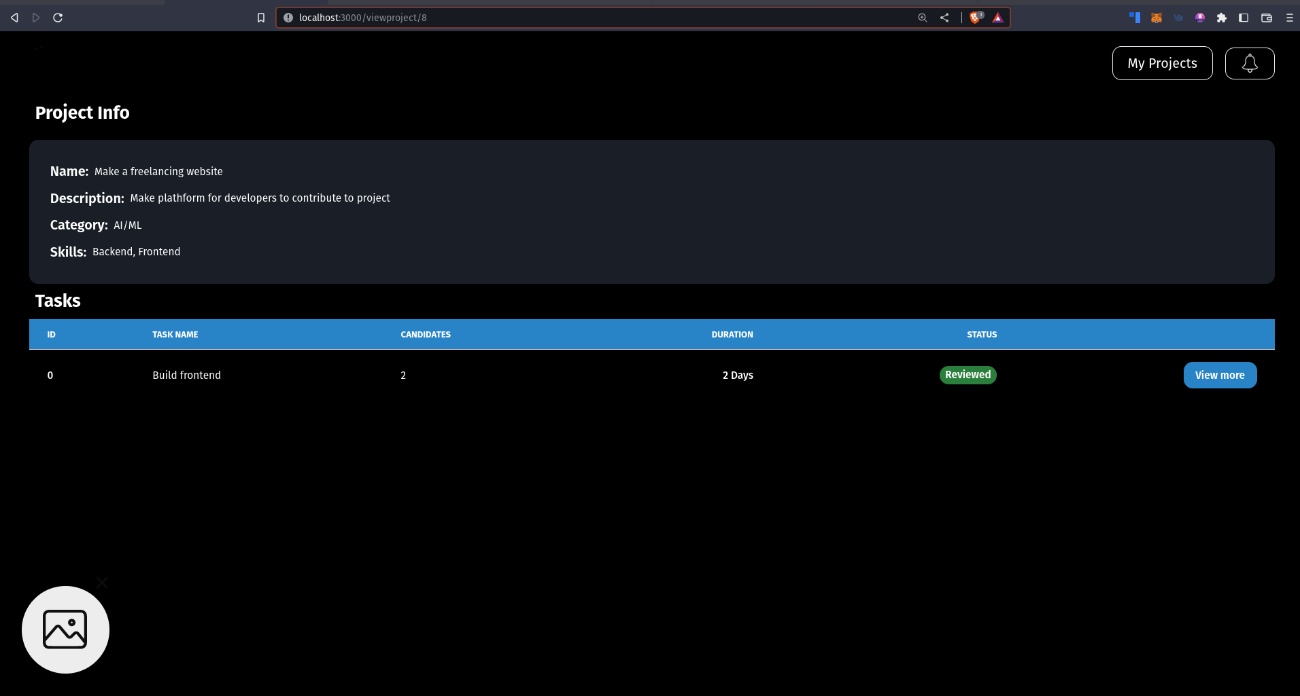Click the 2 Days duration cell

[x=738, y=375]
